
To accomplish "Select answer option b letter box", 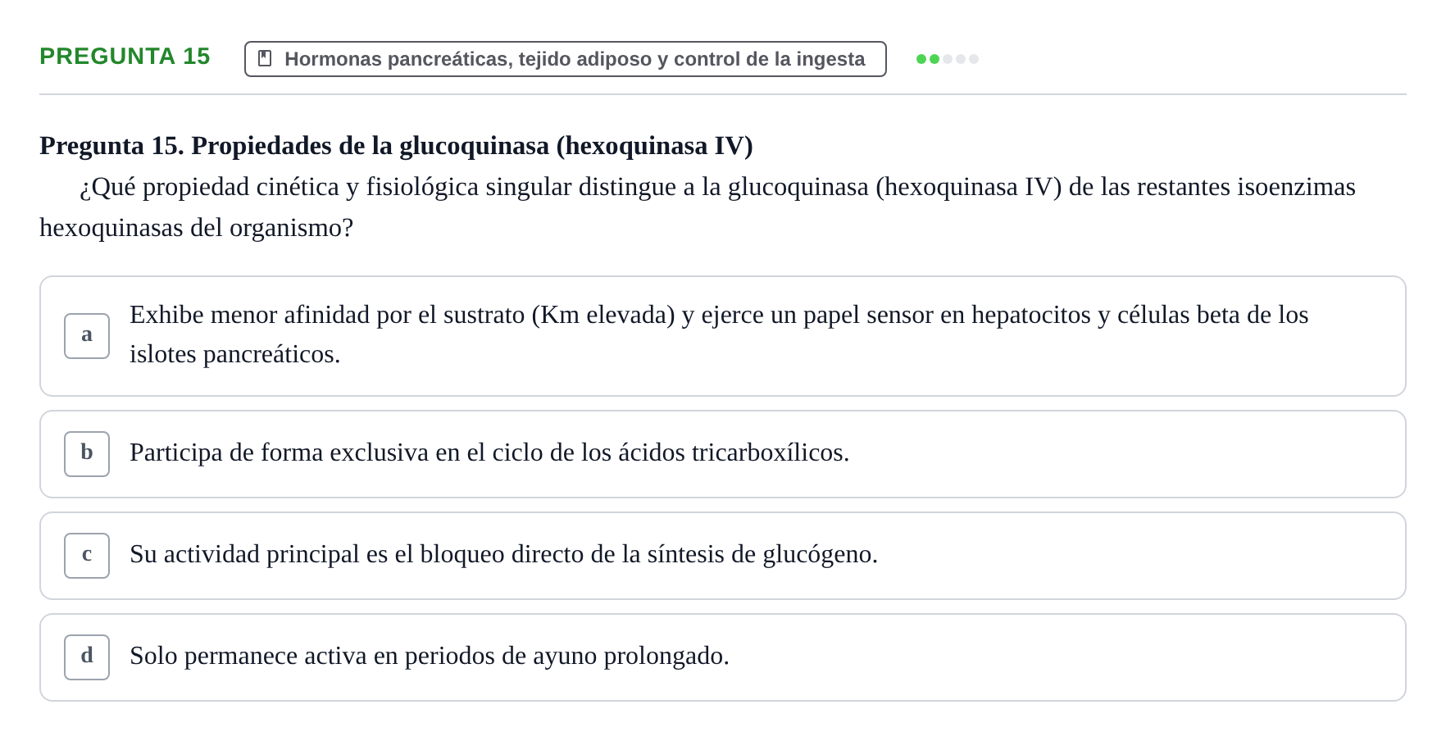I will coord(87,454).
